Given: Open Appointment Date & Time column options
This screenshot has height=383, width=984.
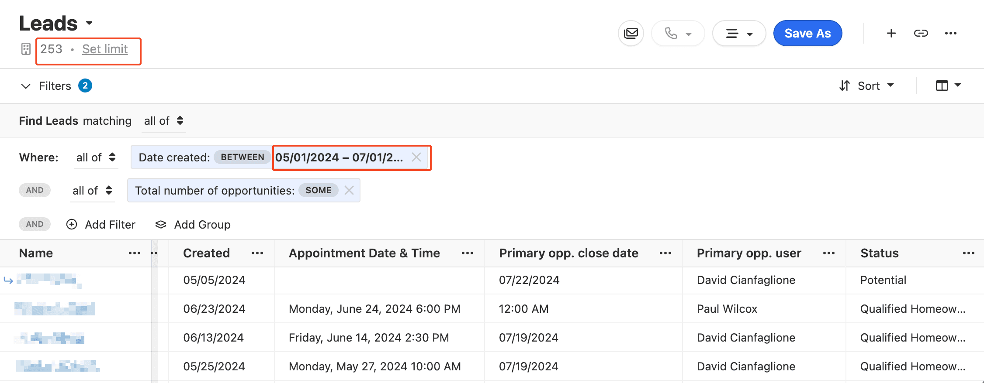Looking at the screenshot, I should [x=468, y=253].
